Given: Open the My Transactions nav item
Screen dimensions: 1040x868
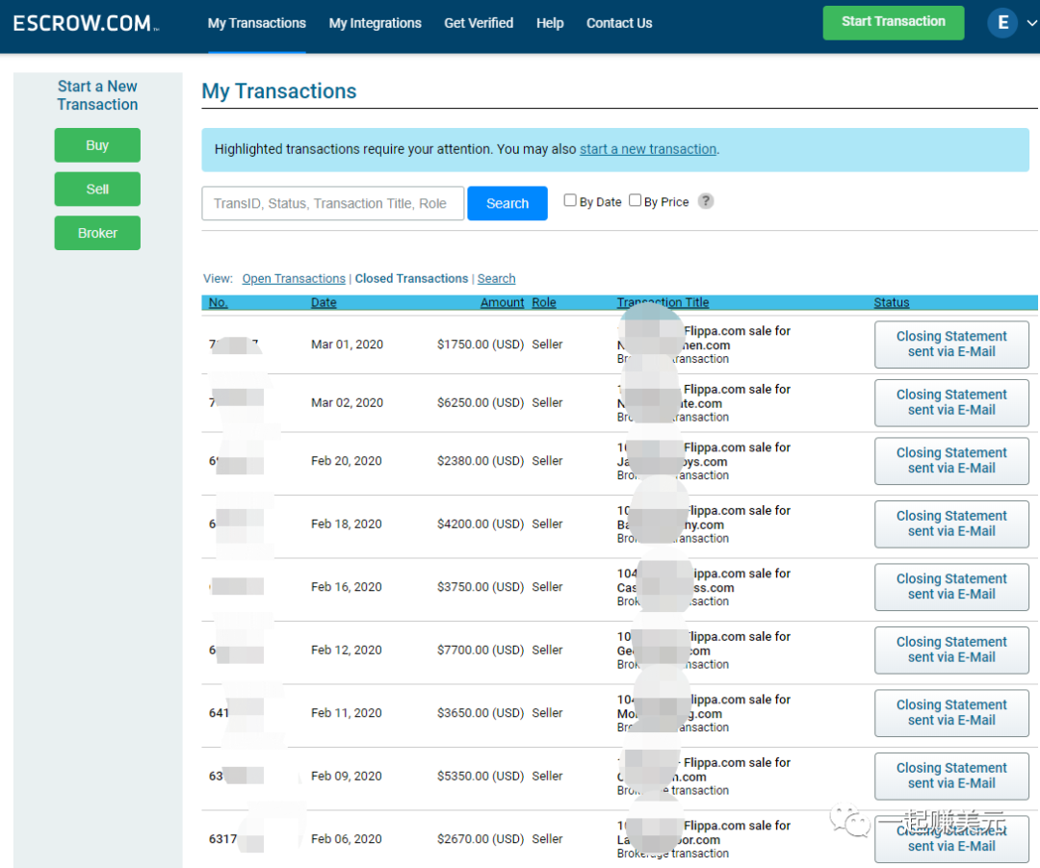Looking at the screenshot, I should [x=257, y=23].
